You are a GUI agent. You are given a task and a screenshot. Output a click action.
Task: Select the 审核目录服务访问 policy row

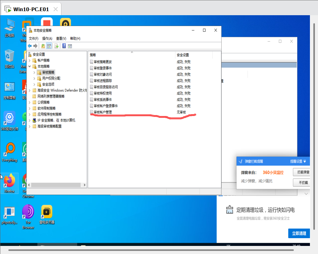pos(151,87)
